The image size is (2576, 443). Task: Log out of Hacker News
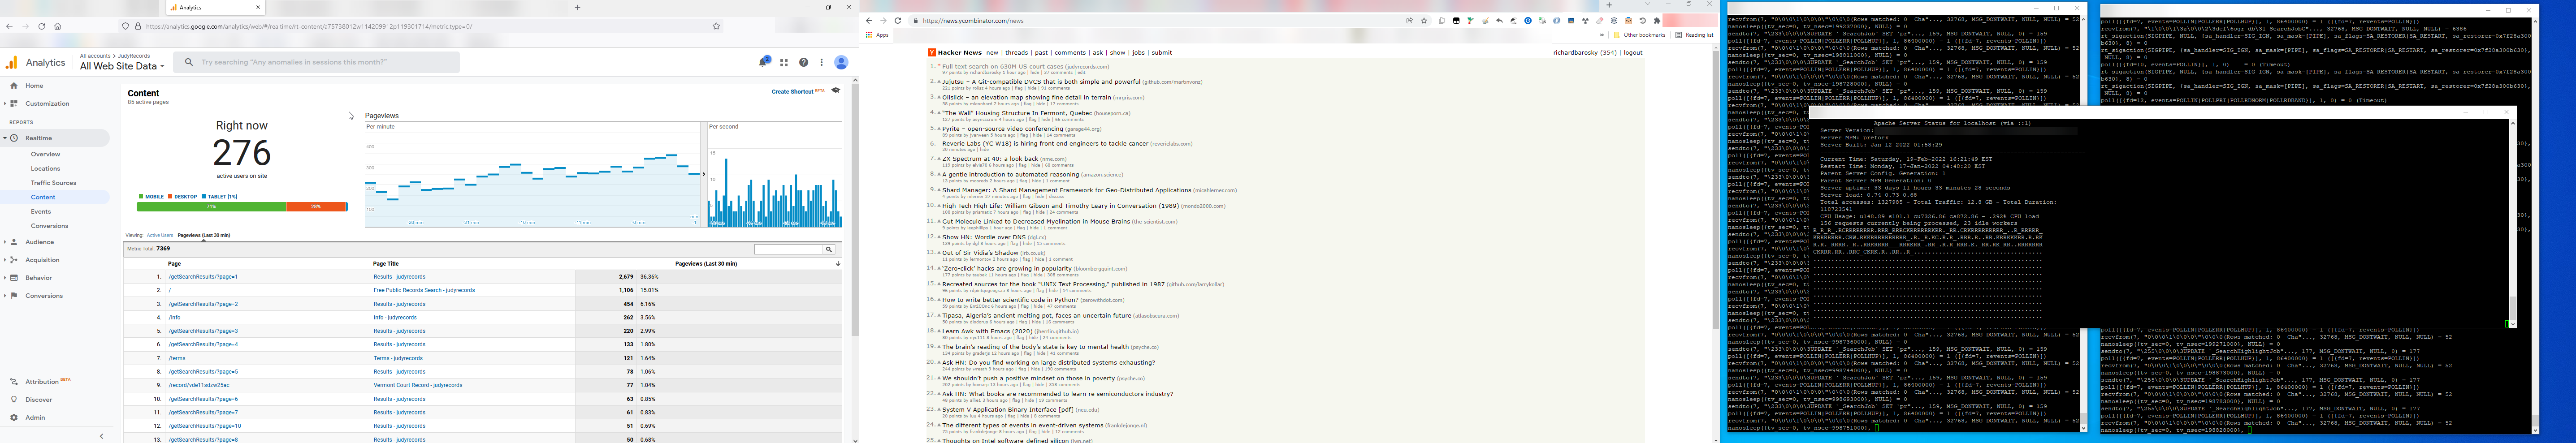coord(1633,52)
